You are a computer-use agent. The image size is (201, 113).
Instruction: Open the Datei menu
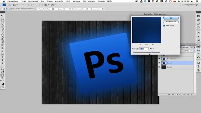click(x=23, y=1)
